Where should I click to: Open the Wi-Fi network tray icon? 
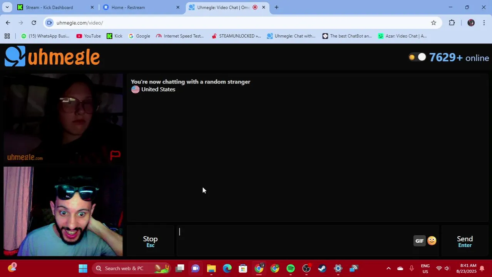pyautogui.click(x=439, y=268)
